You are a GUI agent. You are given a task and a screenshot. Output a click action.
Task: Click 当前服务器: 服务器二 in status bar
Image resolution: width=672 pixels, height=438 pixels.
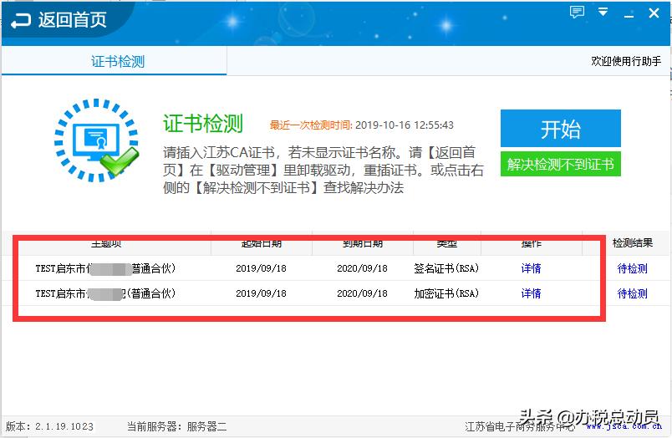point(176,426)
